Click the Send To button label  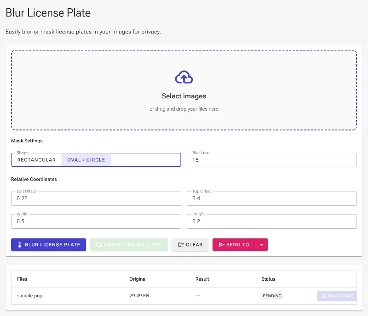pyautogui.click(x=237, y=245)
